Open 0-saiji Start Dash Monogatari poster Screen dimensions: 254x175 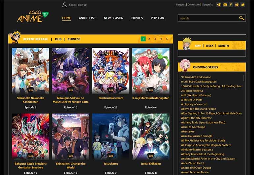151,71
